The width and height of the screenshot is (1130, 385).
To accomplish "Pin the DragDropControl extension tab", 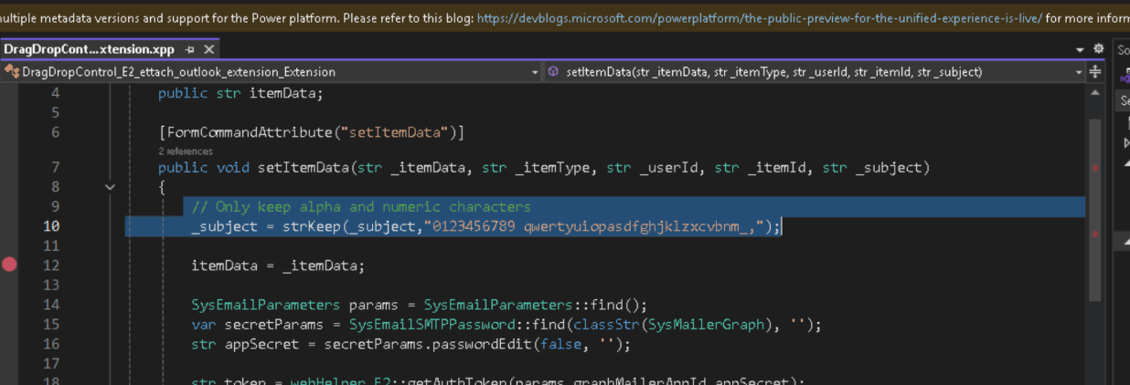I will pos(189,50).
